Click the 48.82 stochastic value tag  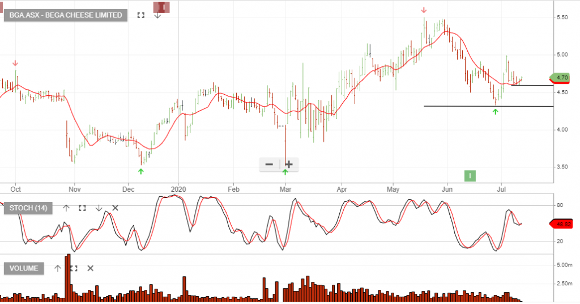(x=561, y=224)
